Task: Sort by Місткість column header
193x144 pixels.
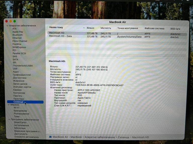Action: point(106,28)
